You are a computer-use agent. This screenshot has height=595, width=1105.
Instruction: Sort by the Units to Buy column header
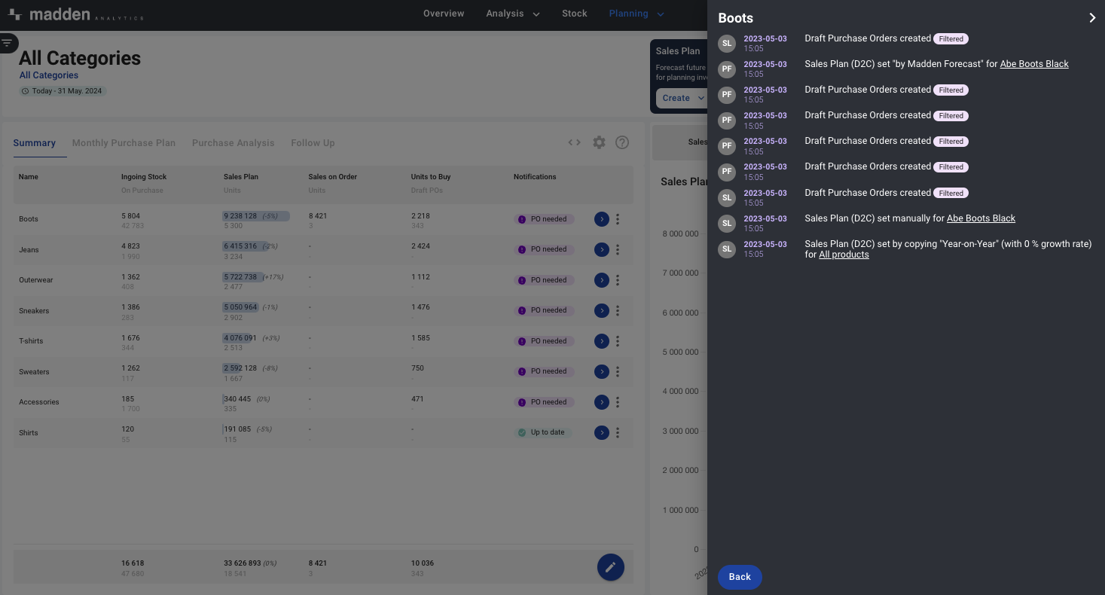[x=431, y=177]
